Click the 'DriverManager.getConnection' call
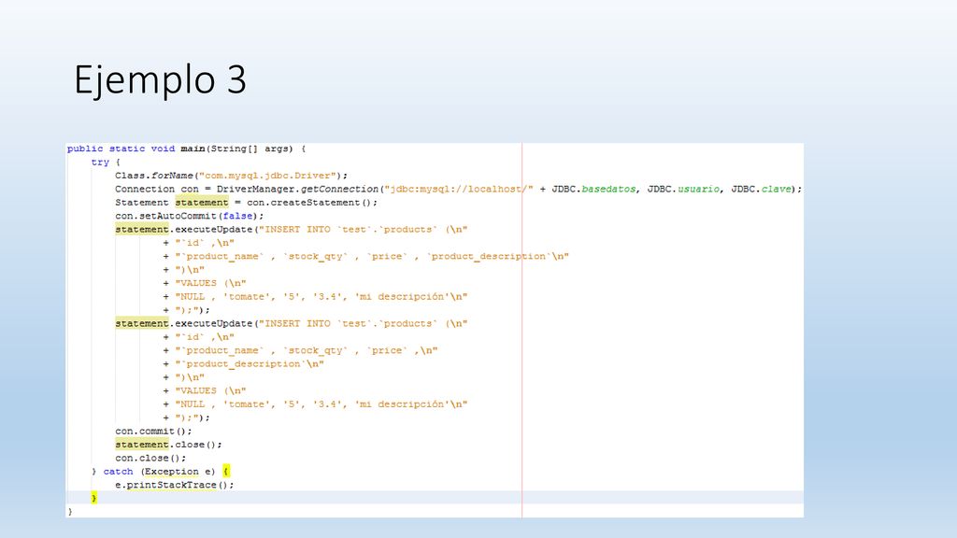 pos(297,189)
